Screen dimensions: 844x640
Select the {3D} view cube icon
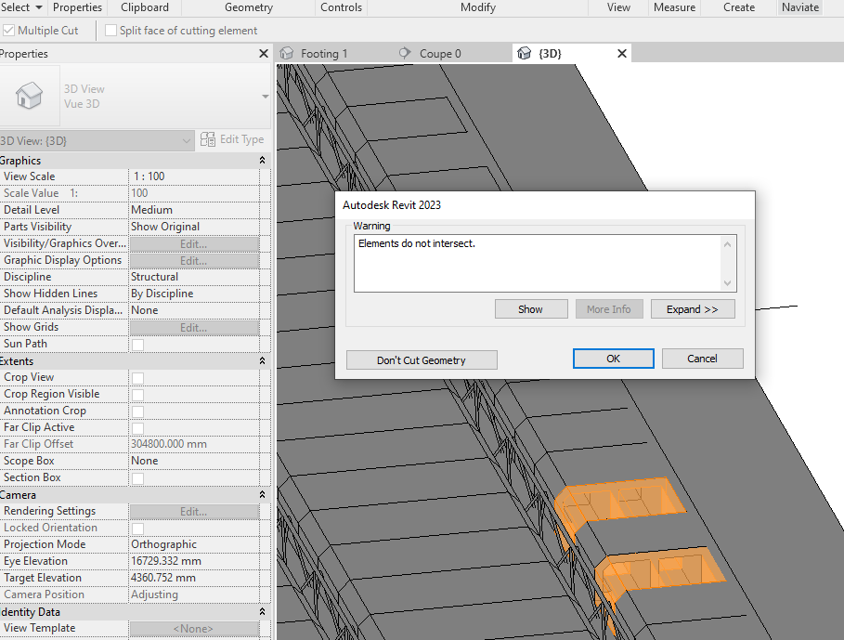click(523, 53)
